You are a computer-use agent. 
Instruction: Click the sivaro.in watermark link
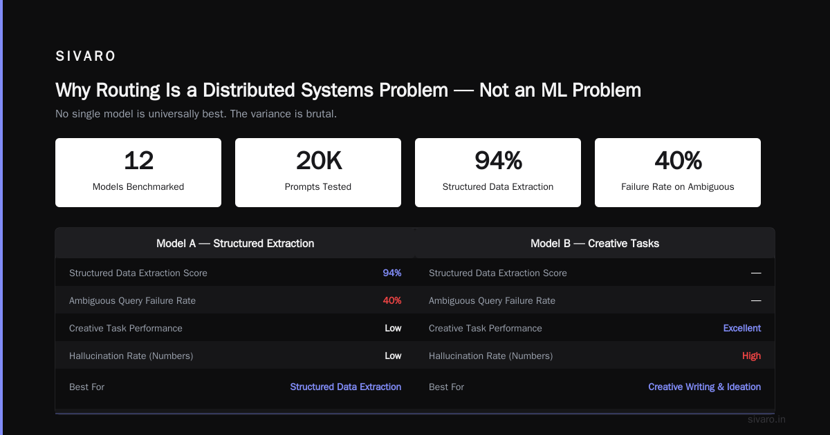pos(766,419)
